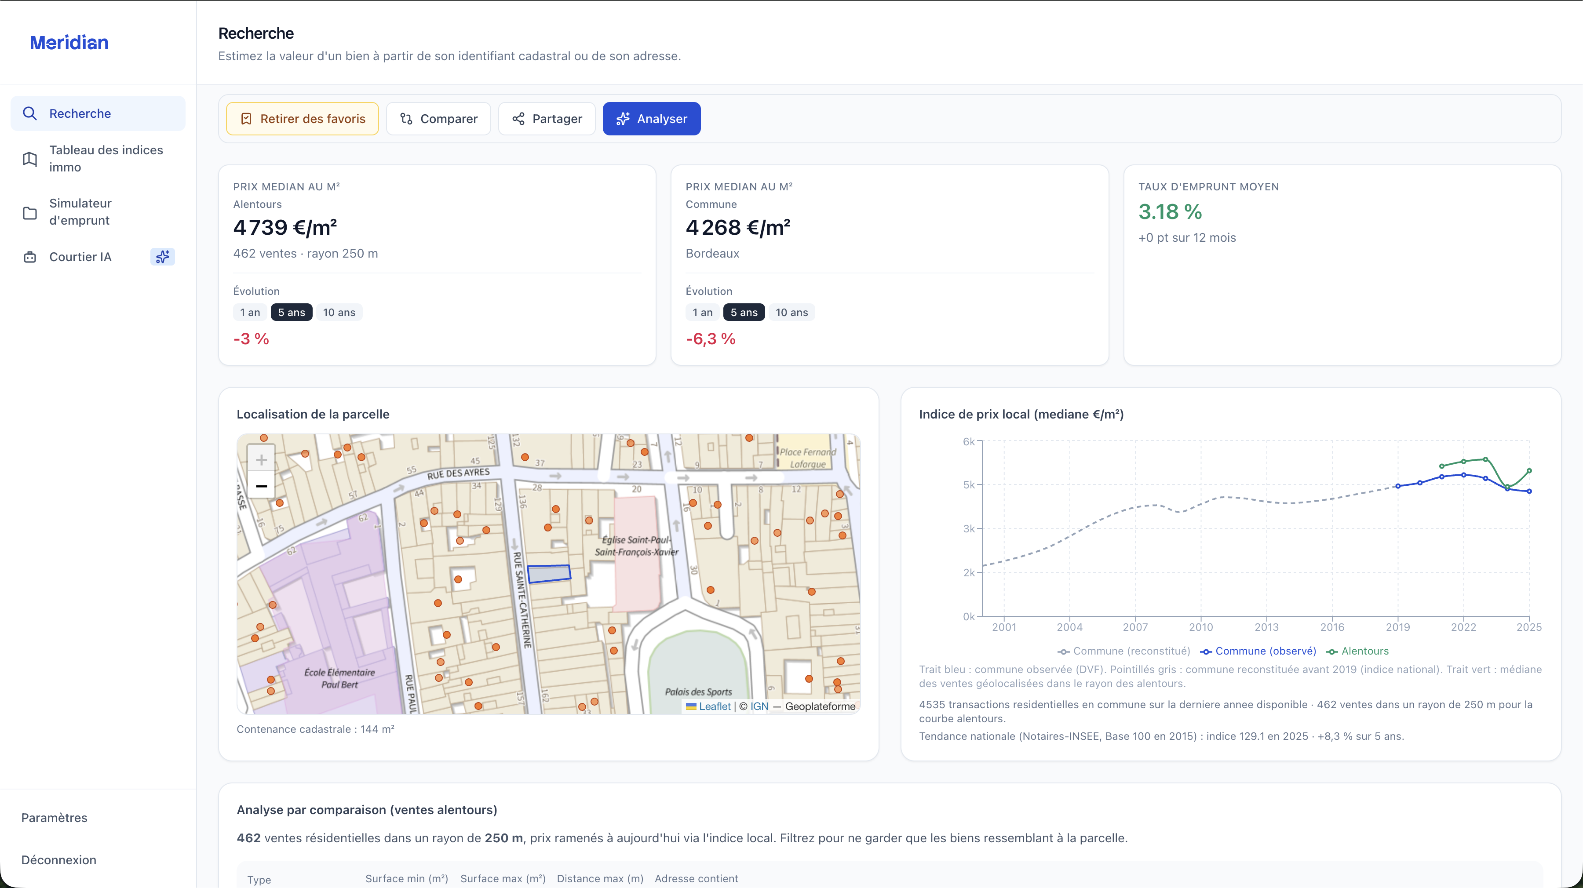Screen dimensions: 1583x888
Task: Click the Simulateur d'emprunt folder icon
Action: click(x=29, y=213)
